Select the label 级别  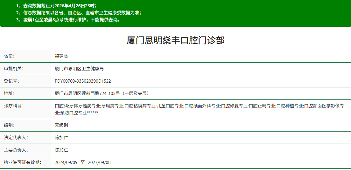coord(9,125)
